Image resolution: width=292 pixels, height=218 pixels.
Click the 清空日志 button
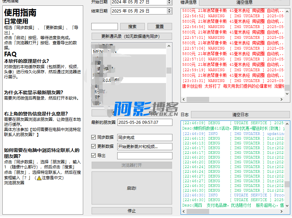tap(240, 115)
